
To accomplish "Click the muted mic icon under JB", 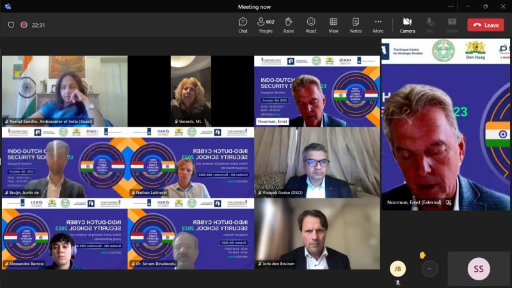I will tap(397, 283).
